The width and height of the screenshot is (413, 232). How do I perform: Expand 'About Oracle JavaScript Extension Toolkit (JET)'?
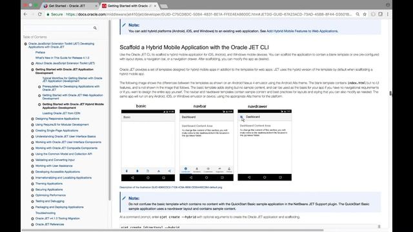click(32, 63)
